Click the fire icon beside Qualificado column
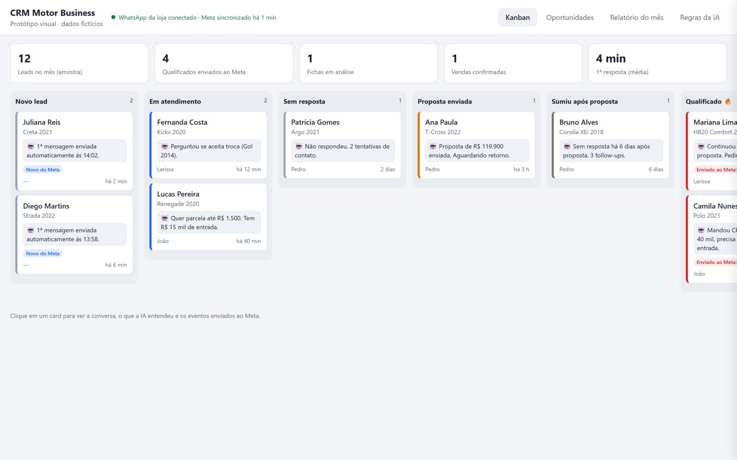 click(x=728, y=101)
